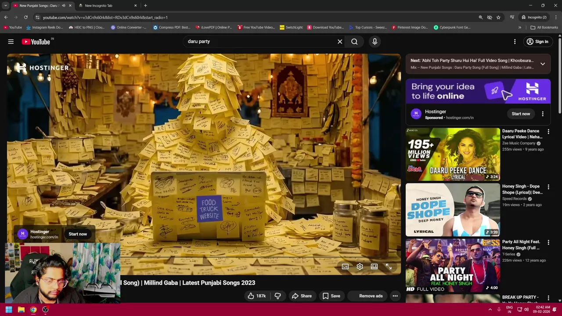Image resolution: width=562 pixels, height=316 pixels.
Task: Toggle subtitles in the video player
Action: tap(345, 266)
